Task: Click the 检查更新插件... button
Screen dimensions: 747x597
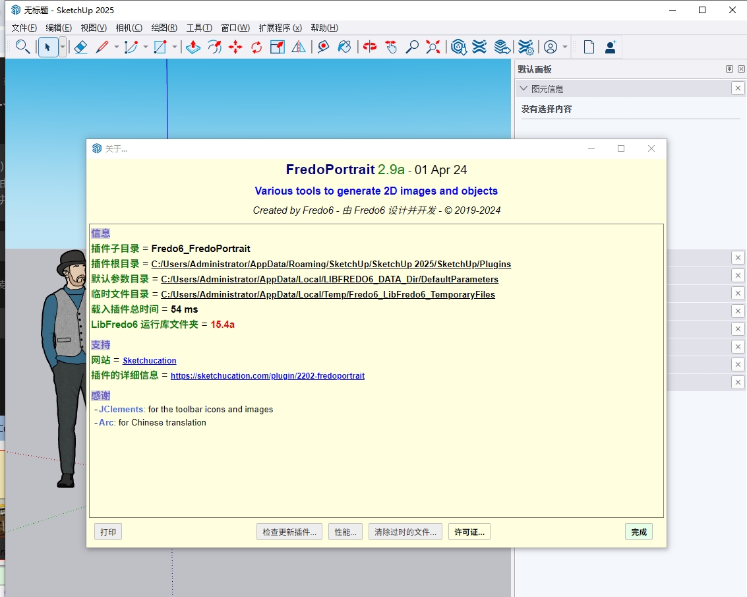Action: (x=289, y=532)
